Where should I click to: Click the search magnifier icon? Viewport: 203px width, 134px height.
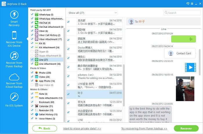click(166, 12)
